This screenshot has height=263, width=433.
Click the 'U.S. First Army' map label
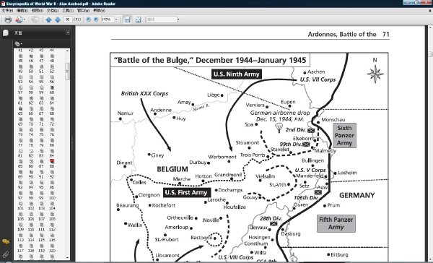pos(187,192)
